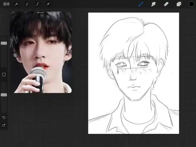Click the reference photo of the singer
The height and width of the screenshot is (147, 196).
coord(41,52)
